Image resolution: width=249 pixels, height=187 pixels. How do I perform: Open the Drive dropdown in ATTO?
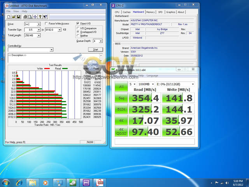pyautogui.click(x=39, y=24)
